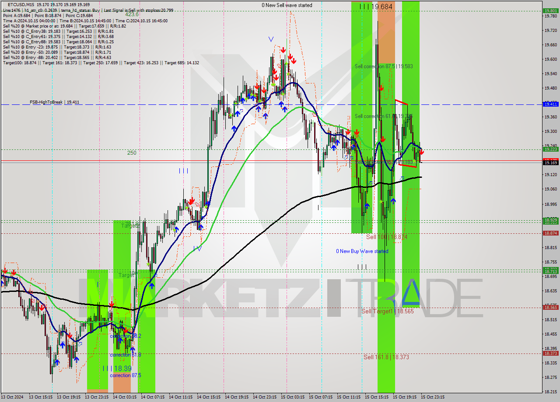Click the 19.660 price axis value

[550, 45]
